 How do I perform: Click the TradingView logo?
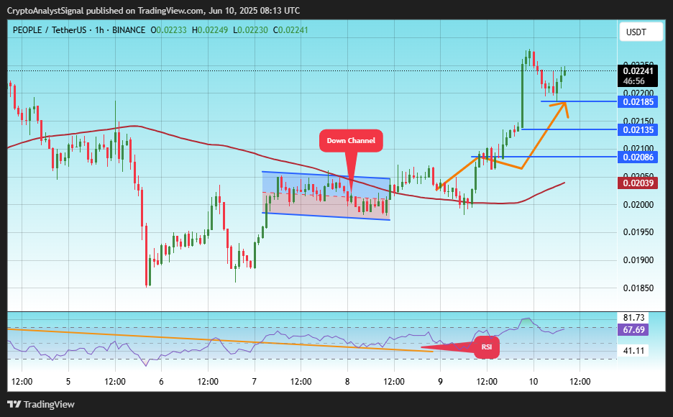click(41, 405)
